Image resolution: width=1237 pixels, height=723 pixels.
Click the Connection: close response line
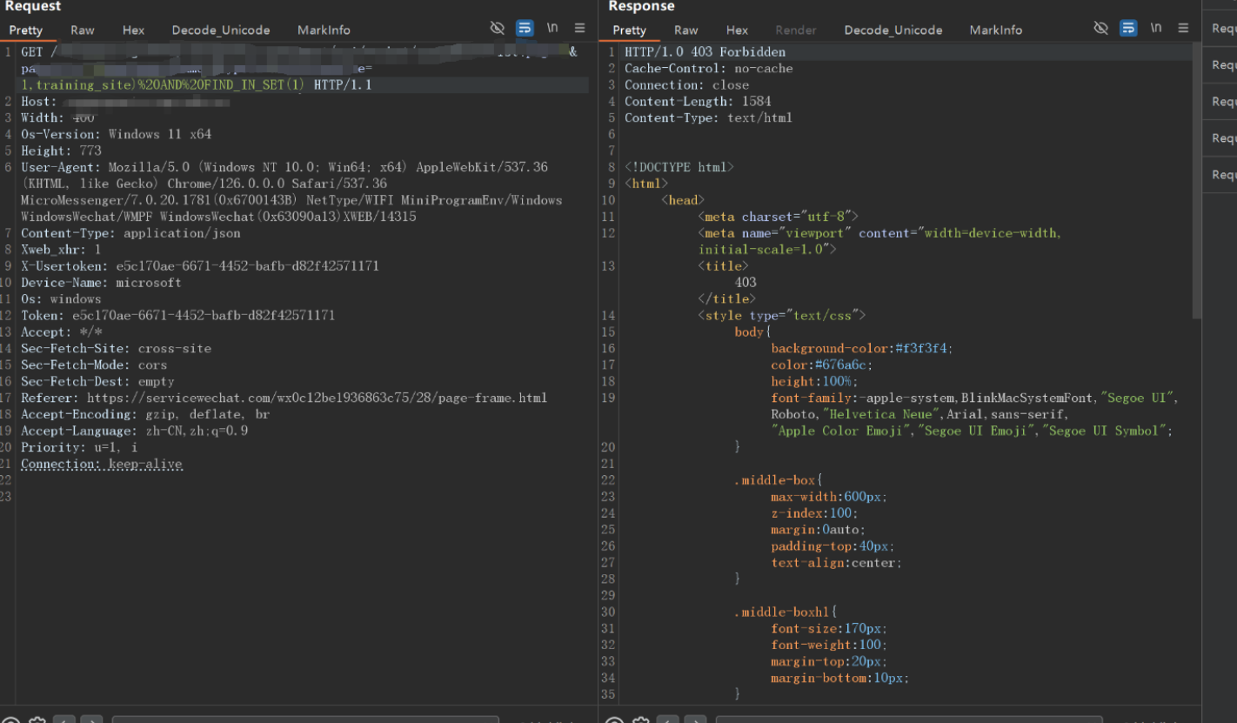686,85
